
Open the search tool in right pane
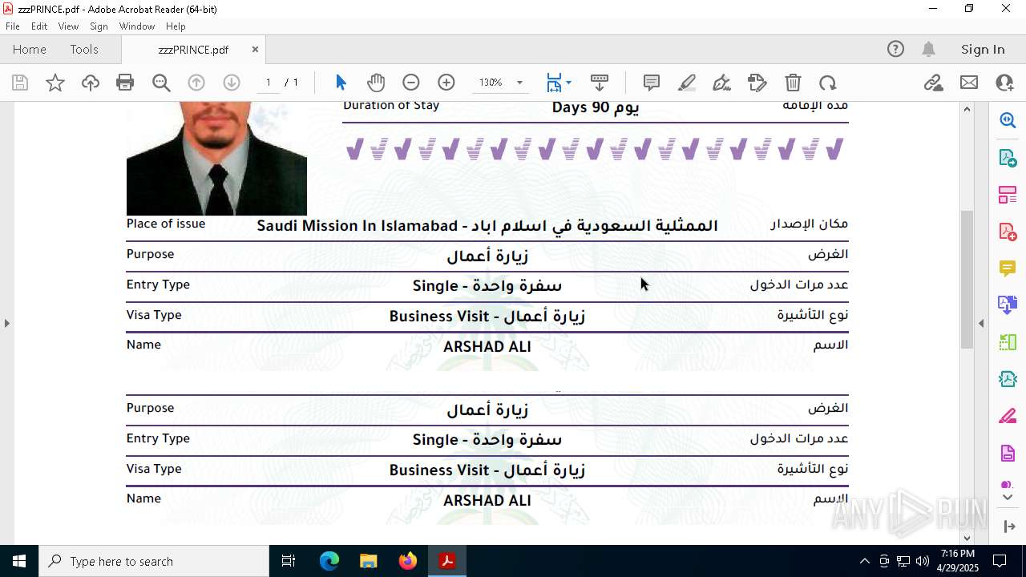(x=1008, y=120)
